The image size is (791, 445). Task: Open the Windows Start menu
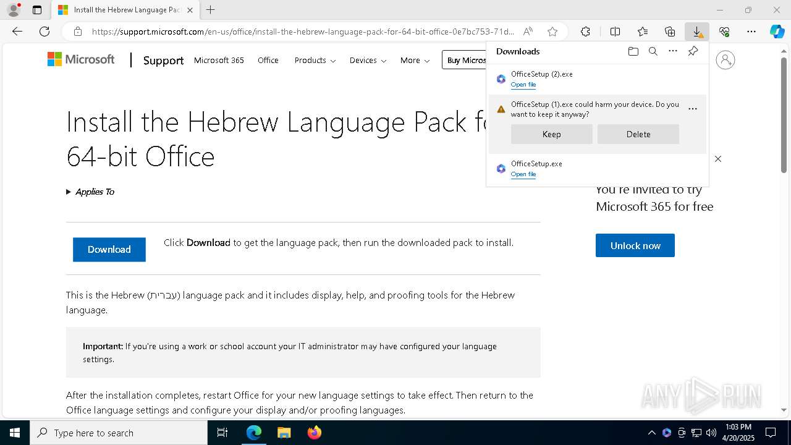tap(15, 433)
